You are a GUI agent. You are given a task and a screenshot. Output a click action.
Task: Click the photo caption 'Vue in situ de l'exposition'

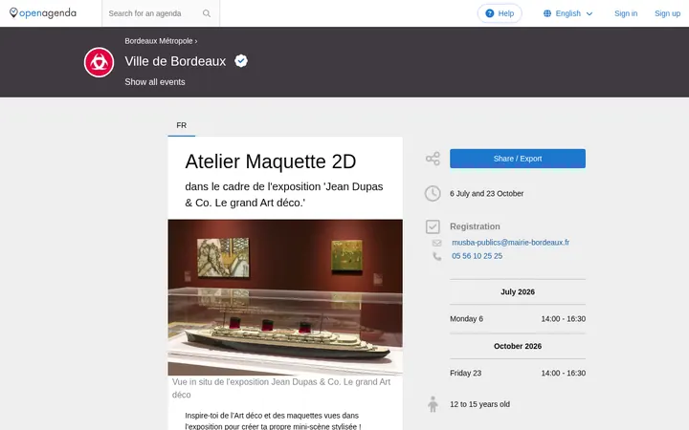coord(281,388)
